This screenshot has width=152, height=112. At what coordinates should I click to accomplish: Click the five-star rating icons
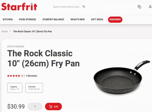click(14, 76)
